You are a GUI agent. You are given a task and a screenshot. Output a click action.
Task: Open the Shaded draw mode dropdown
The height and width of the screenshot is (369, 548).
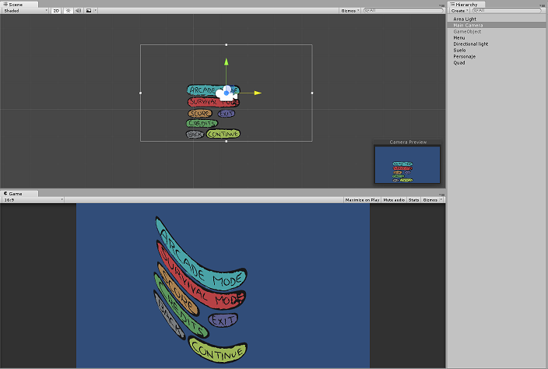[25, 11]
